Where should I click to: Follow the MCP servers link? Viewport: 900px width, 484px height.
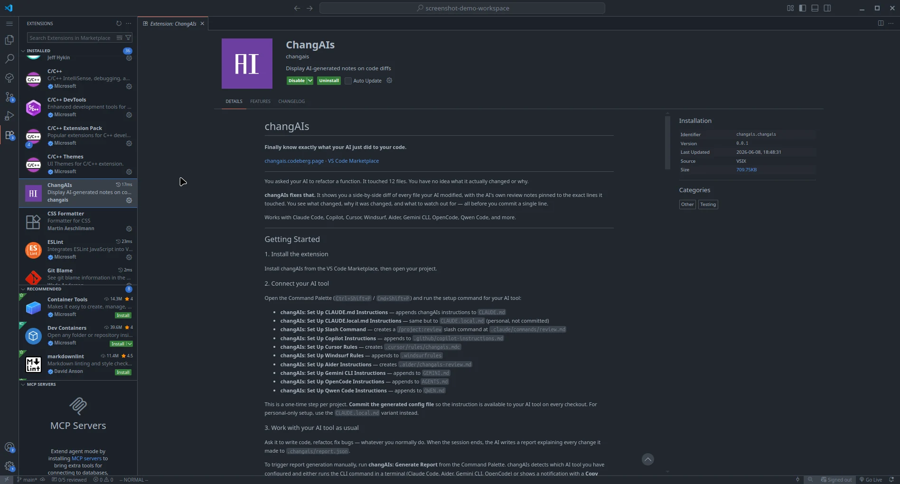[x=86, y=458]
